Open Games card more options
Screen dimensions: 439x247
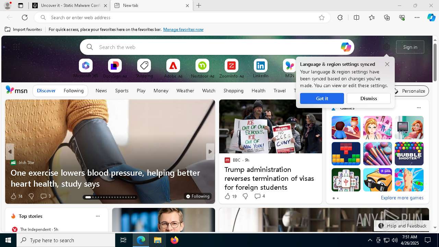click(x=418, y=108)
